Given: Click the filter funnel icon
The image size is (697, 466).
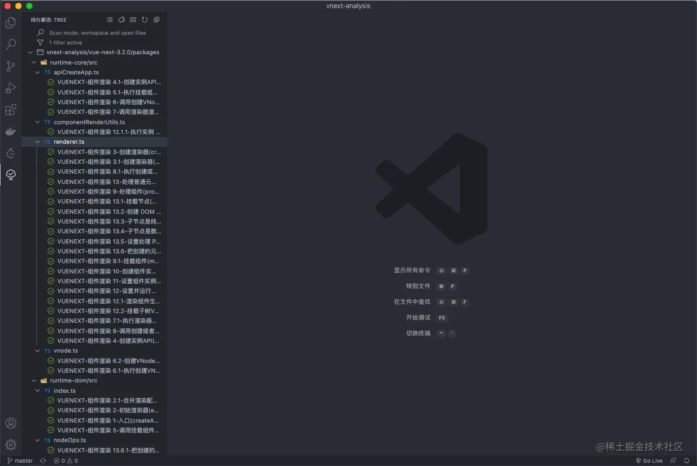Looking at the screenshot, I should [40, 42].
